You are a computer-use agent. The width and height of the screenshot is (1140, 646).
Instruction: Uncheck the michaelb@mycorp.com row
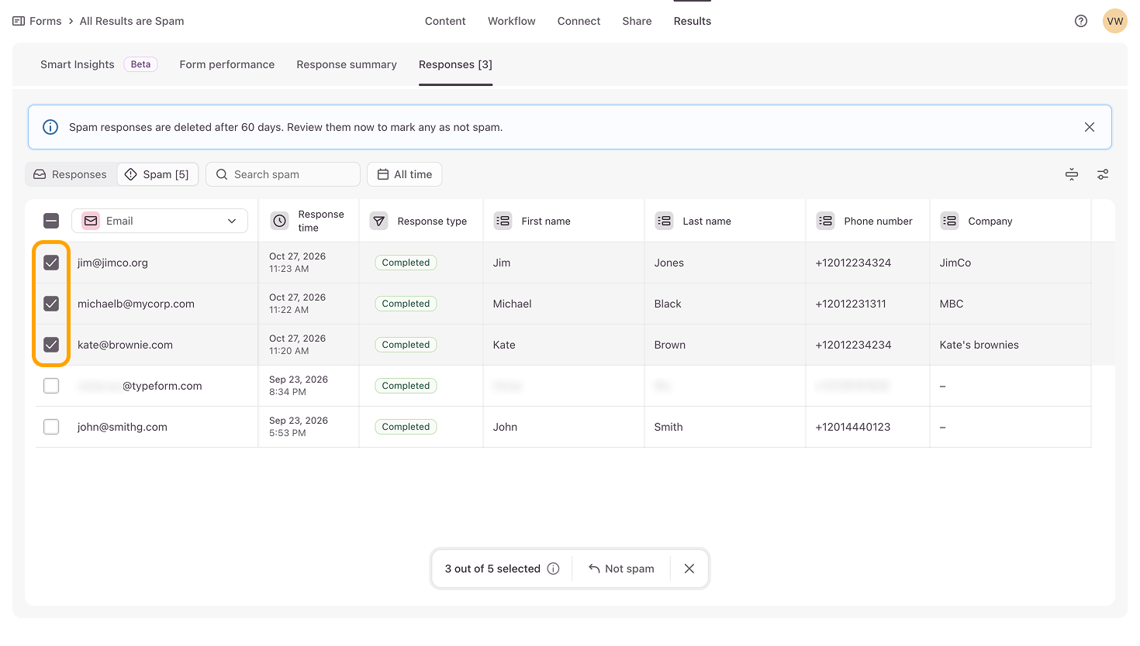click(51, 304)
